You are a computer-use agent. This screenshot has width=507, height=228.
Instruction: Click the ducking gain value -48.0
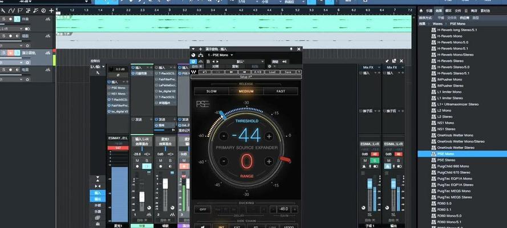click(283, 209)
